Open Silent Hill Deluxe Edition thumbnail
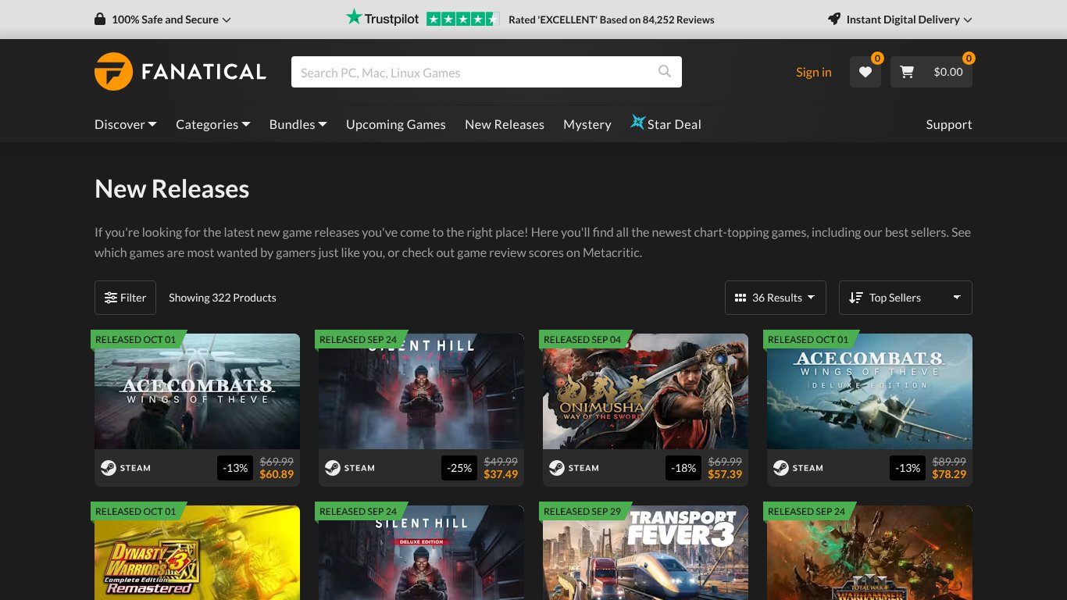This screenshot has height=600, width=1067. 421,552
